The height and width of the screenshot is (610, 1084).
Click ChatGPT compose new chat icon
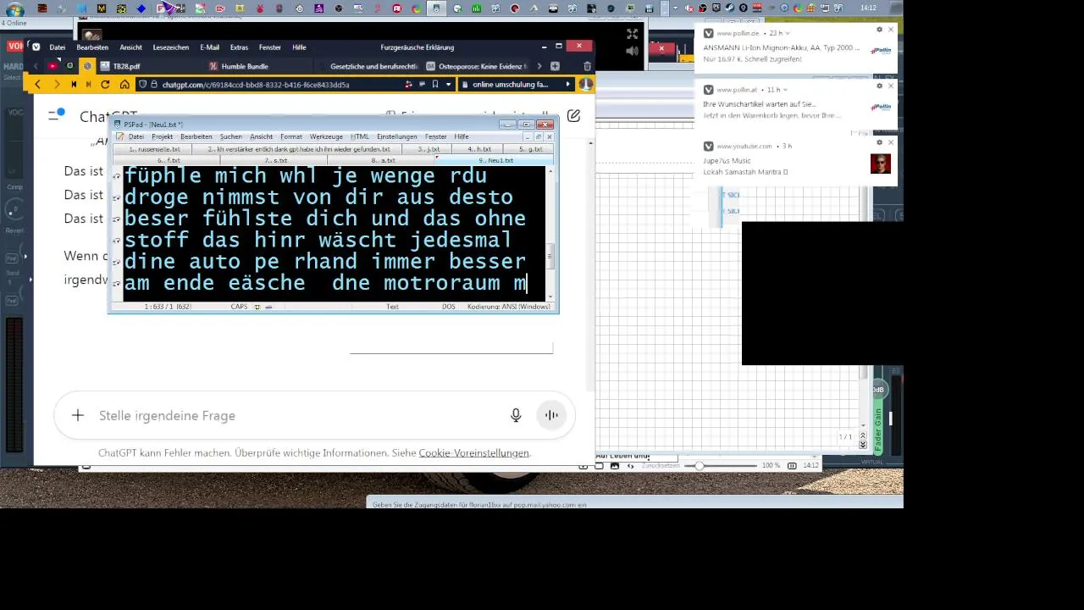click(x=573, y=116)
